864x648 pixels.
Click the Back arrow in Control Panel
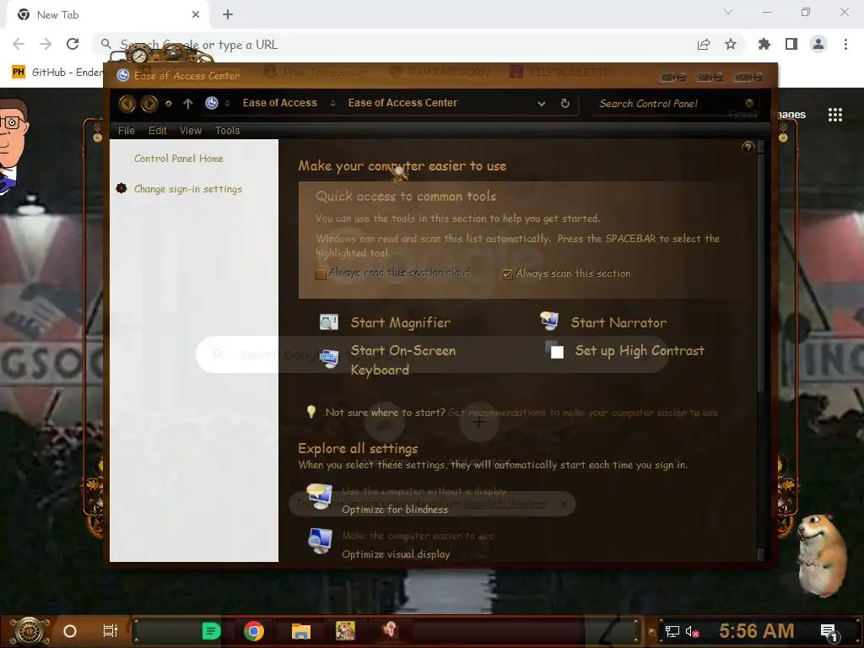coord(127,103)
